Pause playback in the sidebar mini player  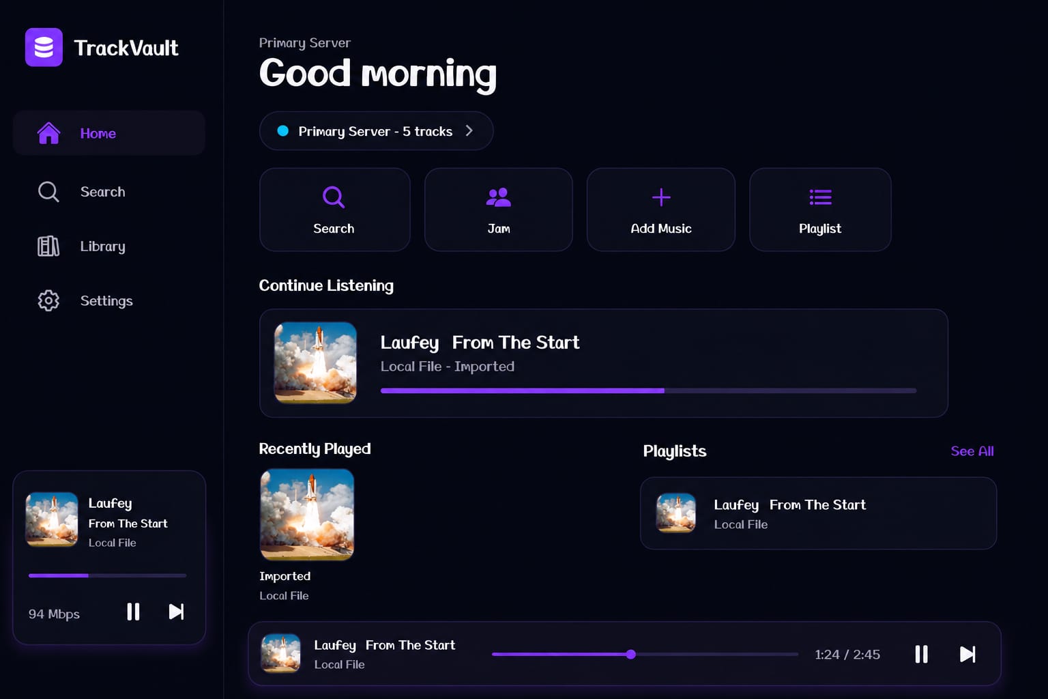pyautogui.click(x=133, y=612)
